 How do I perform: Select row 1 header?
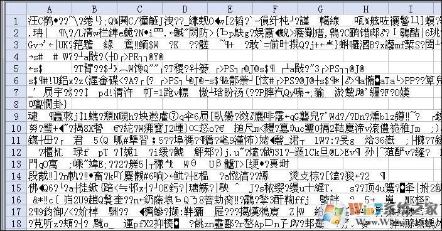coord(16,21)
